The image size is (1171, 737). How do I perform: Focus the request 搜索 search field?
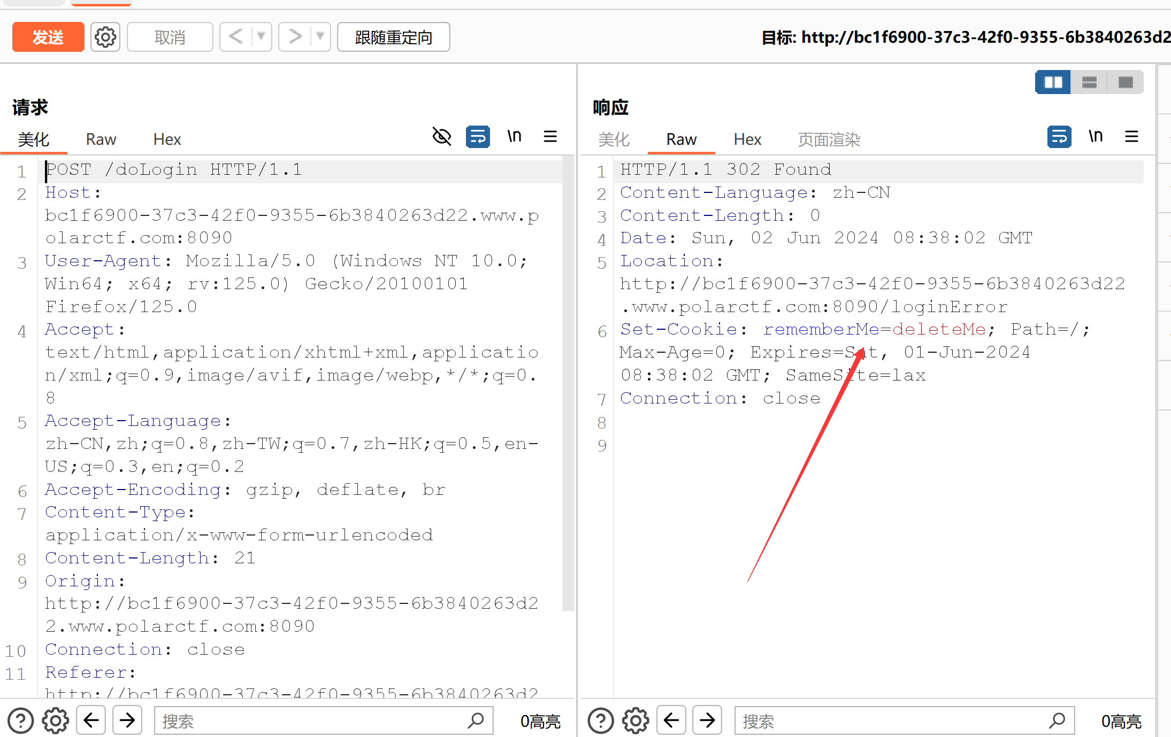coord(324,721)
